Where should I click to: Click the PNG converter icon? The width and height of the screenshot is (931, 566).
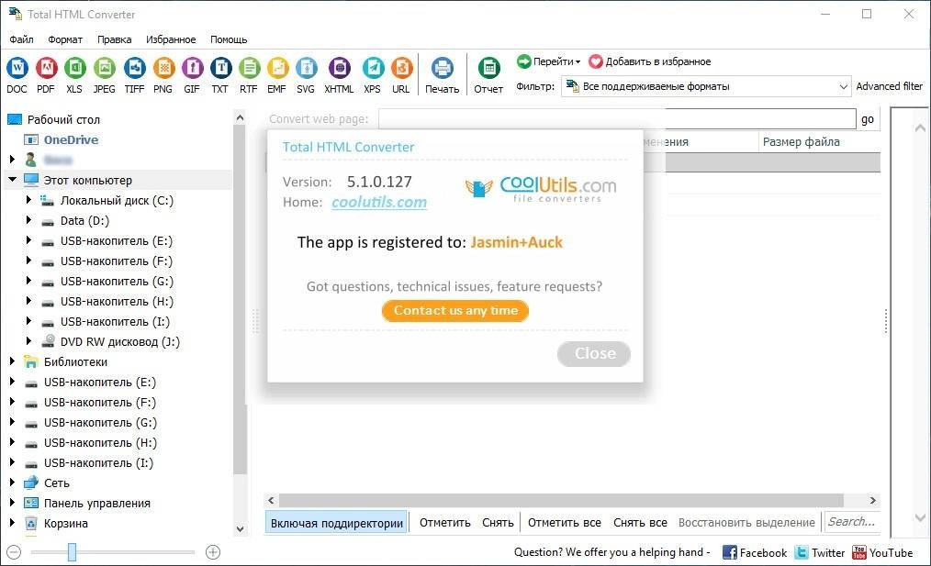pyautogui.click(x=163, y=69)
